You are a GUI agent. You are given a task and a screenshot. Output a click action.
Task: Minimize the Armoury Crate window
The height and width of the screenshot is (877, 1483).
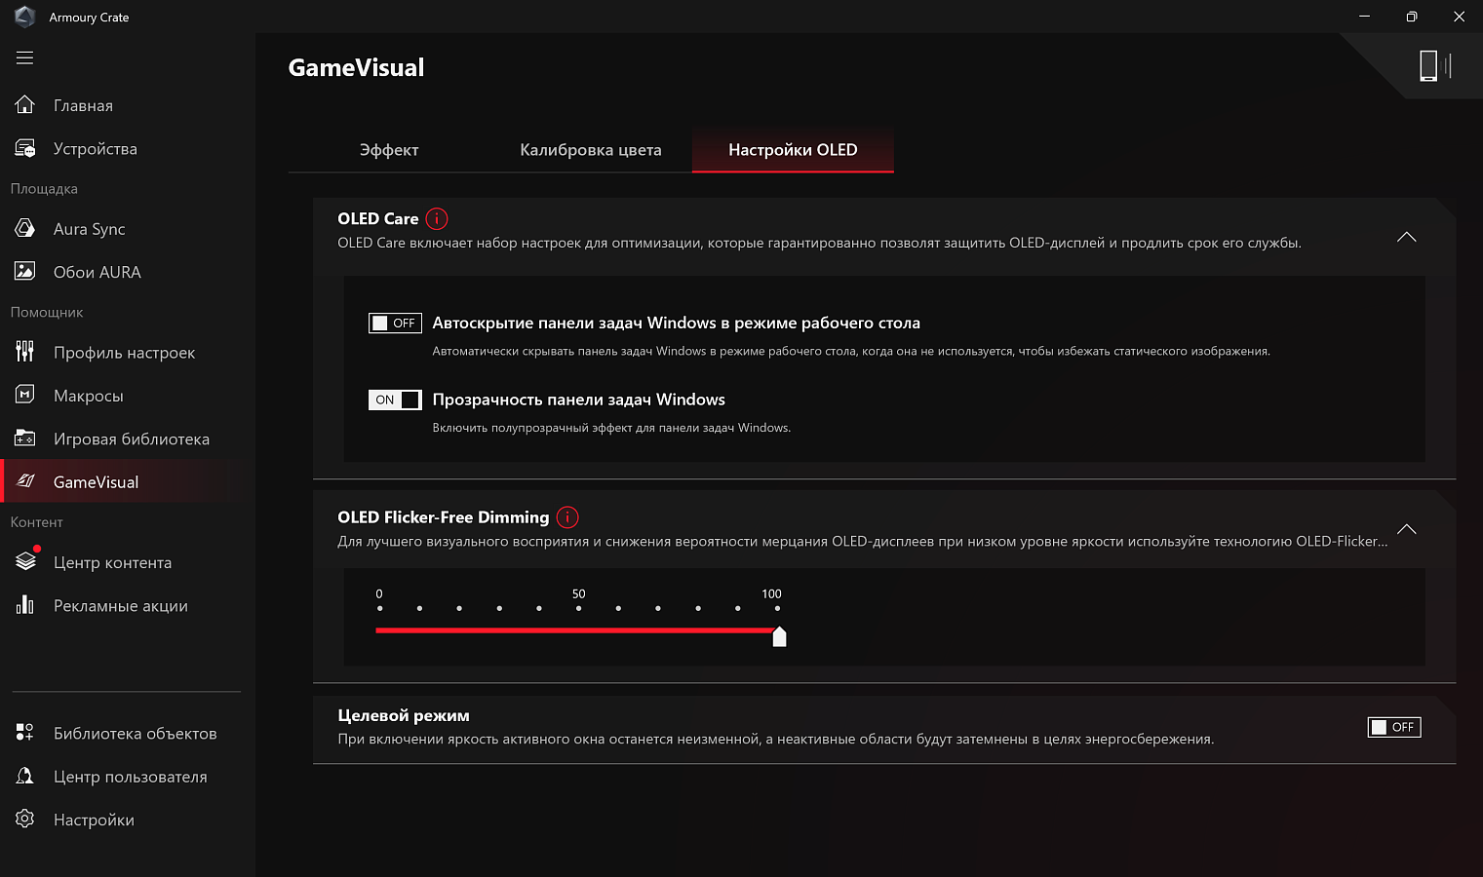[1364, 17]
